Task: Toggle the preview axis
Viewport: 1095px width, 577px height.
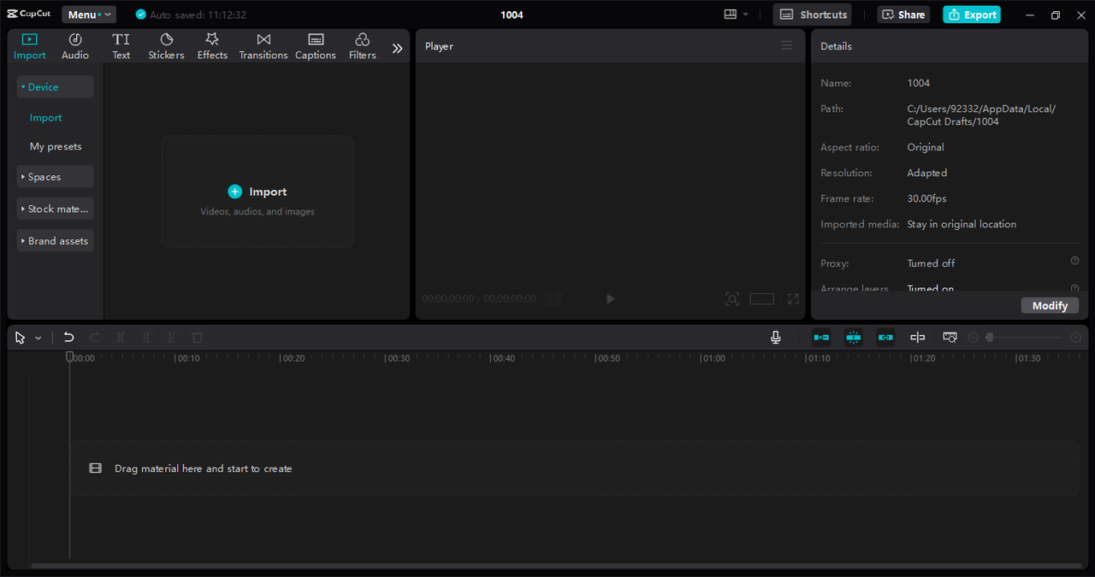Action: pos(917,338)
